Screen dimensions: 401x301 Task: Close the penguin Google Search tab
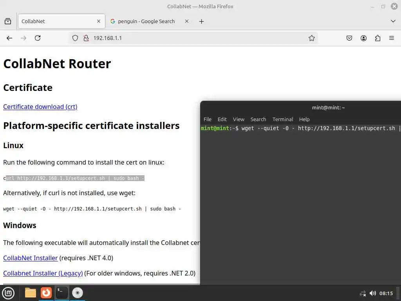[187, 21]
